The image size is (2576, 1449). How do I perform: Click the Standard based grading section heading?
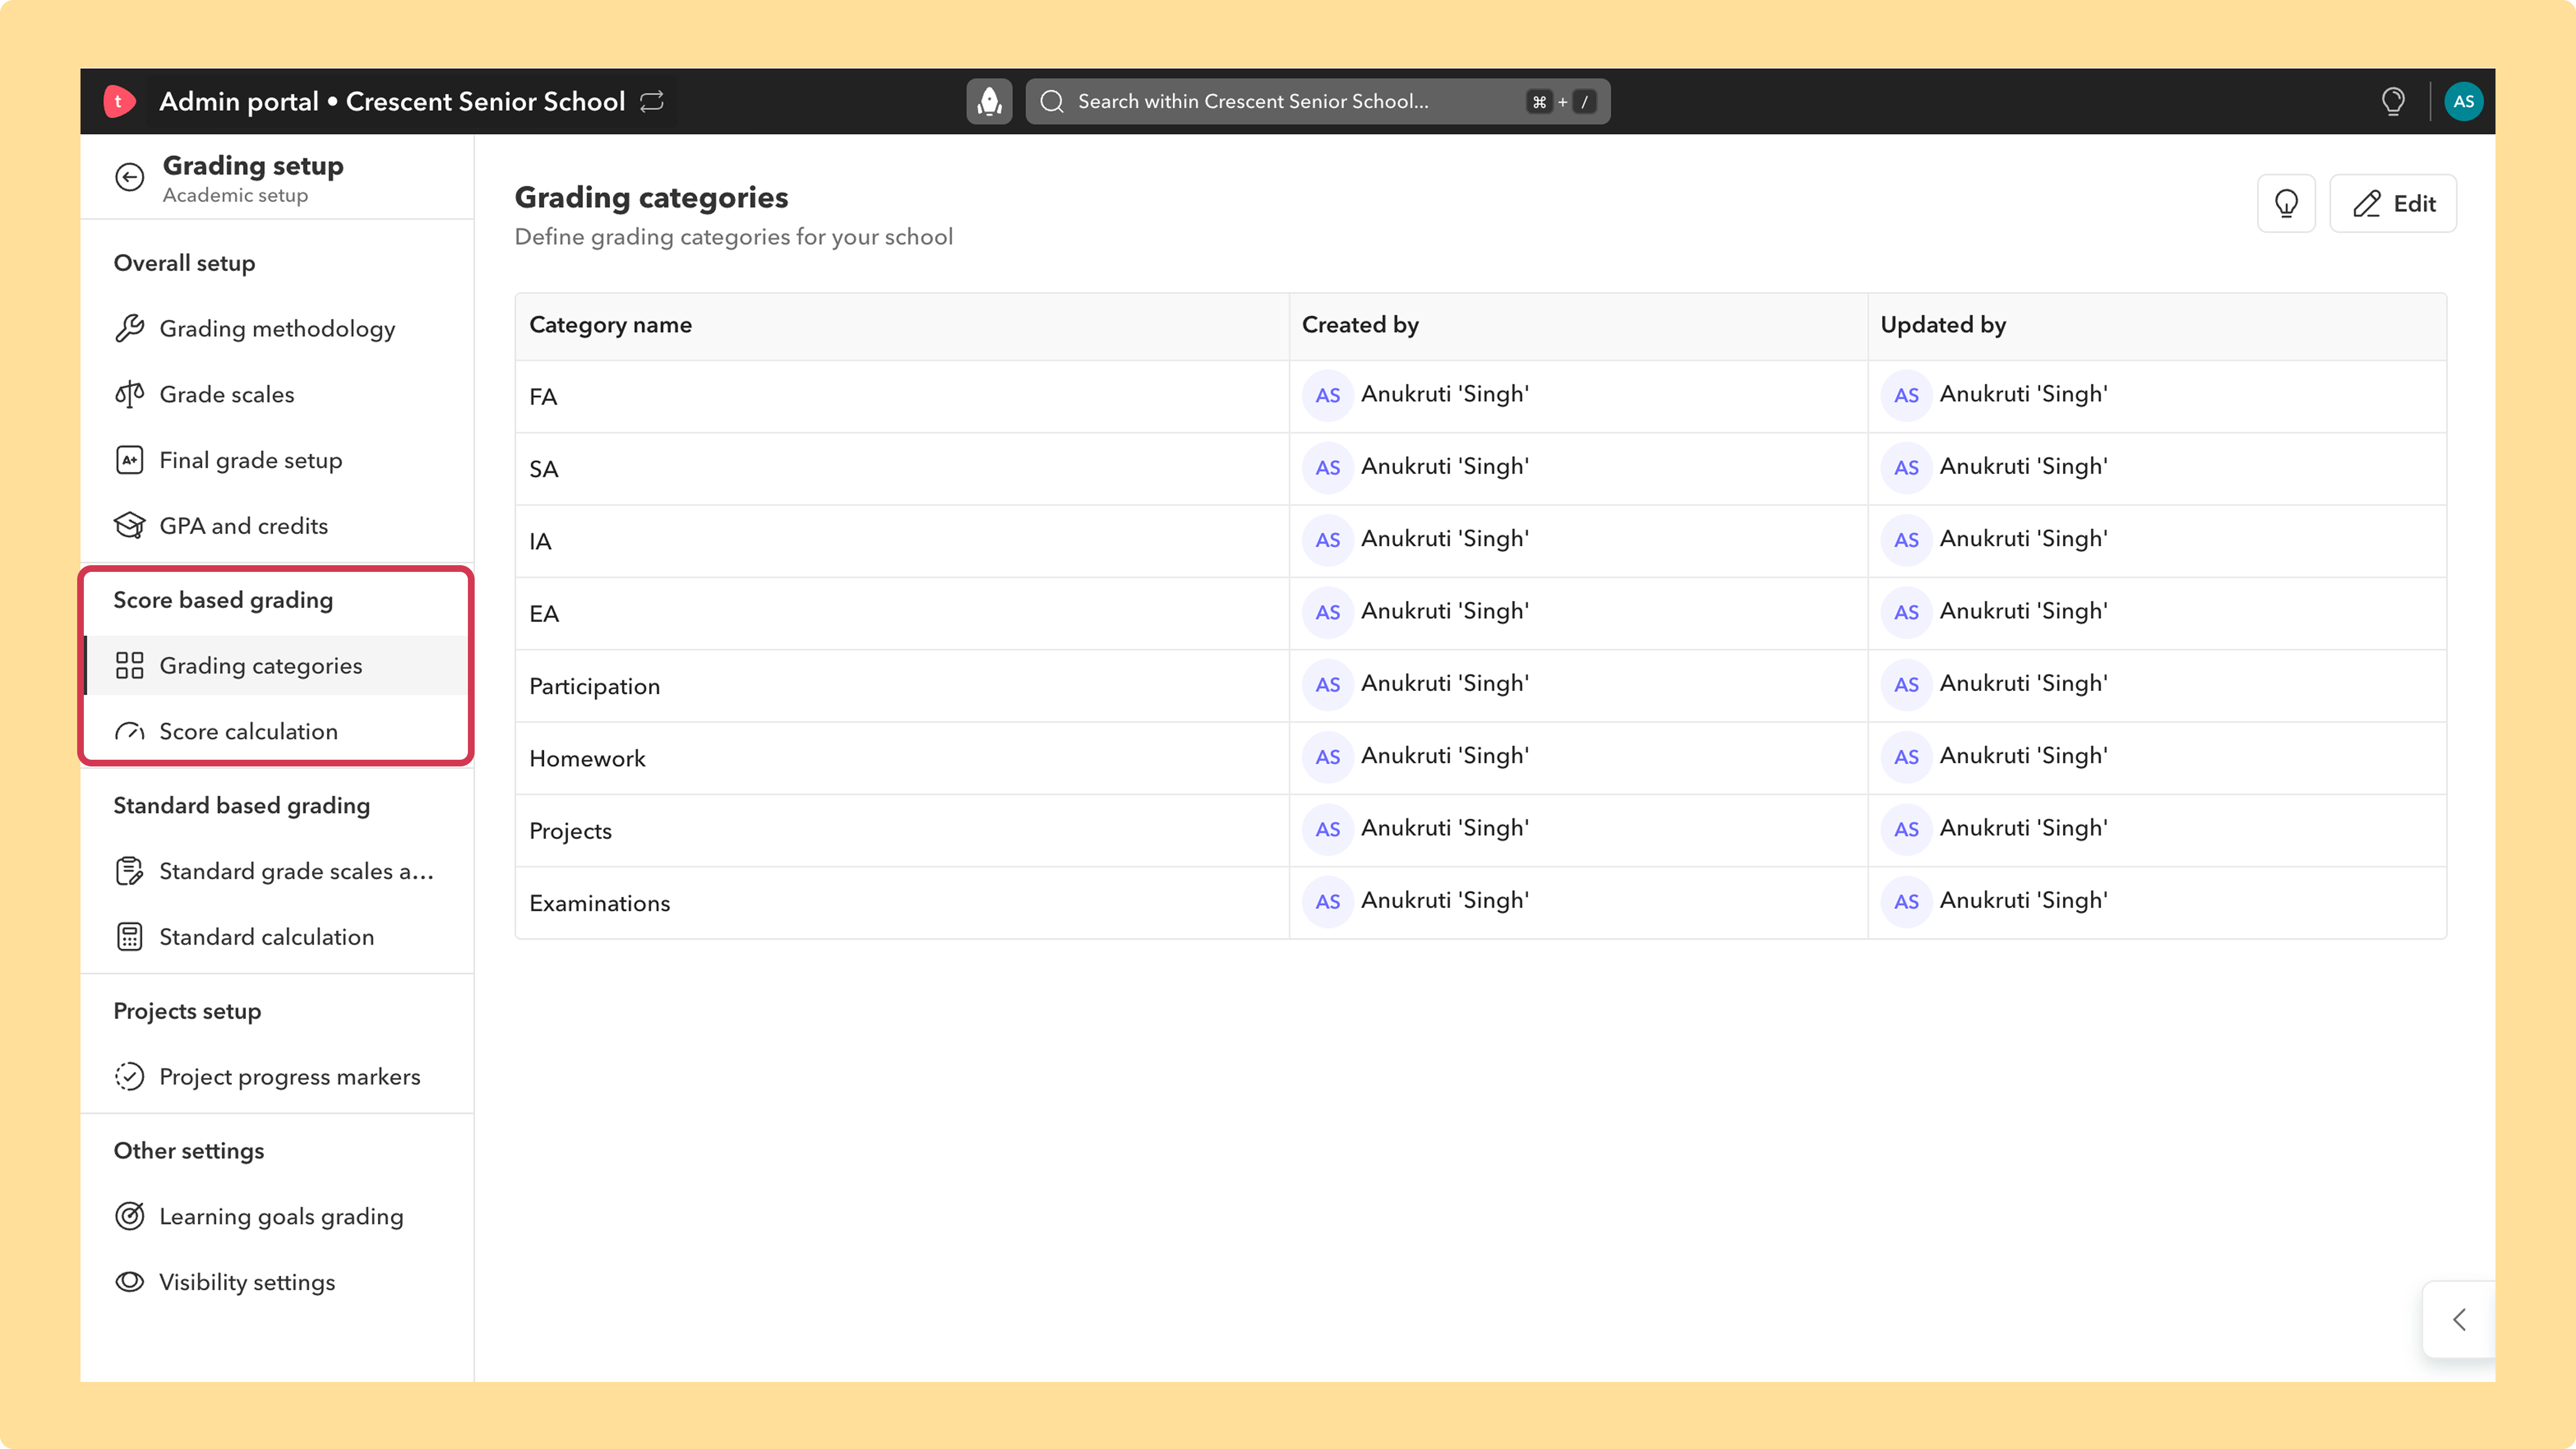(241, 805)
